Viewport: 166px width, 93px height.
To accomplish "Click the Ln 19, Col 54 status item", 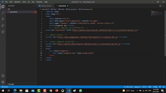I will tap(128, 87).
